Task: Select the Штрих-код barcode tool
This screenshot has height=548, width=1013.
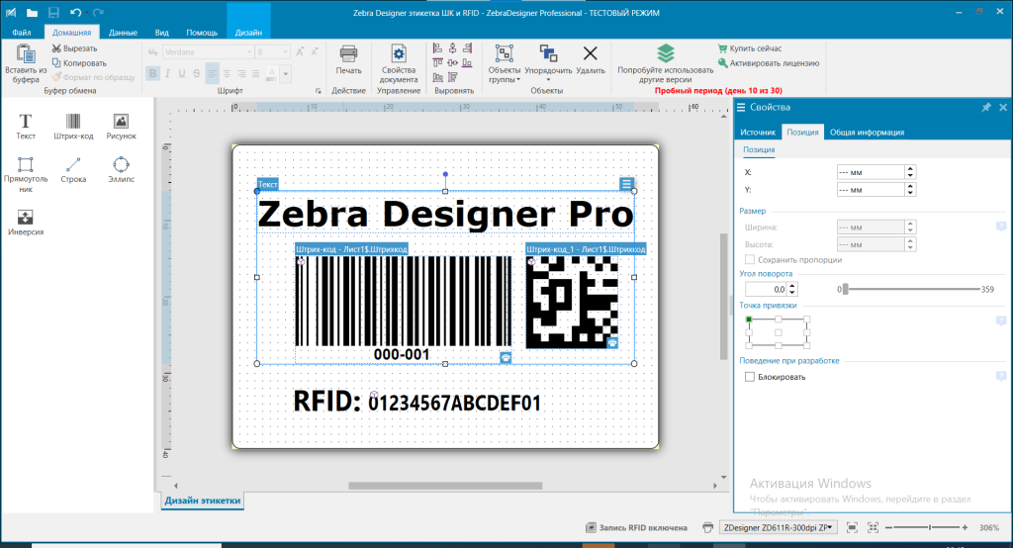Action: tap(73, 126)
